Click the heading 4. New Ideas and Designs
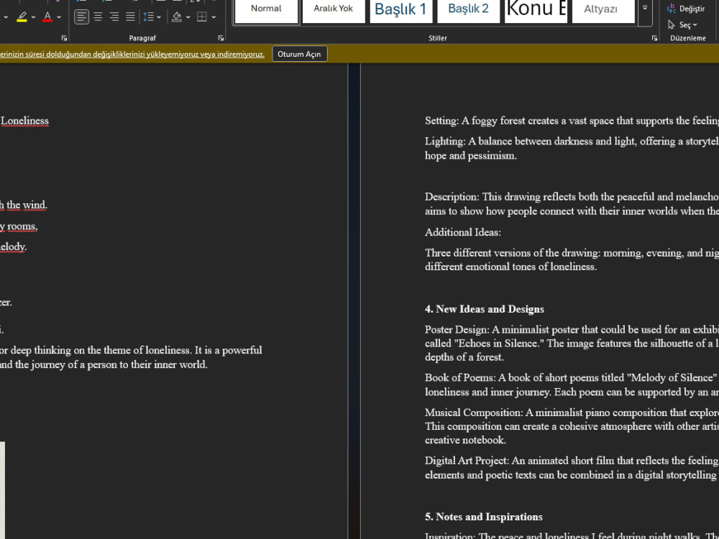Screen dimensions: 719x539 click(484, 309)
